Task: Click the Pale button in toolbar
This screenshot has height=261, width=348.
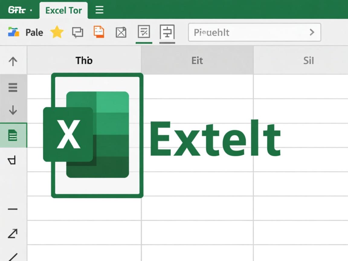Action: 34,32
